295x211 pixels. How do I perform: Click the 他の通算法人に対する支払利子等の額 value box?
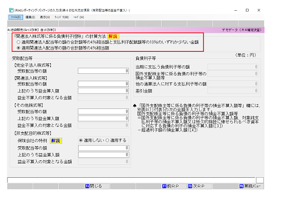tap(233, 83)
